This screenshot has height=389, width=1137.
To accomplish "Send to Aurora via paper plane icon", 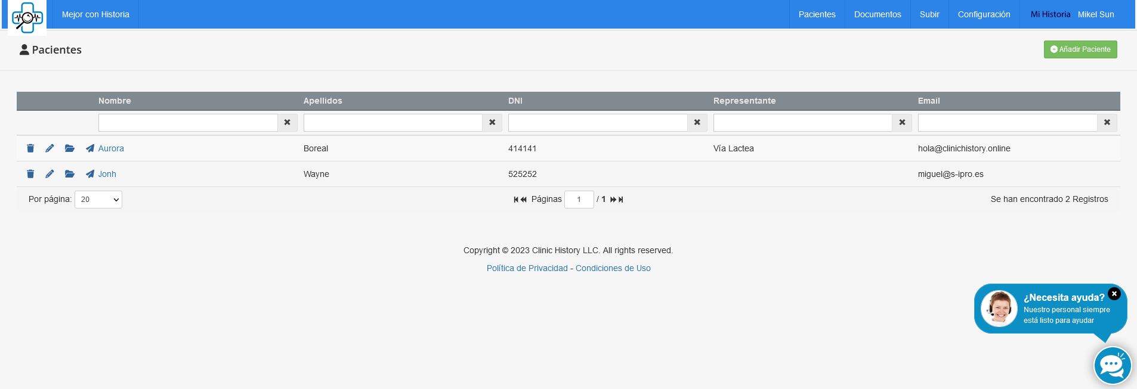I will 90,148.
